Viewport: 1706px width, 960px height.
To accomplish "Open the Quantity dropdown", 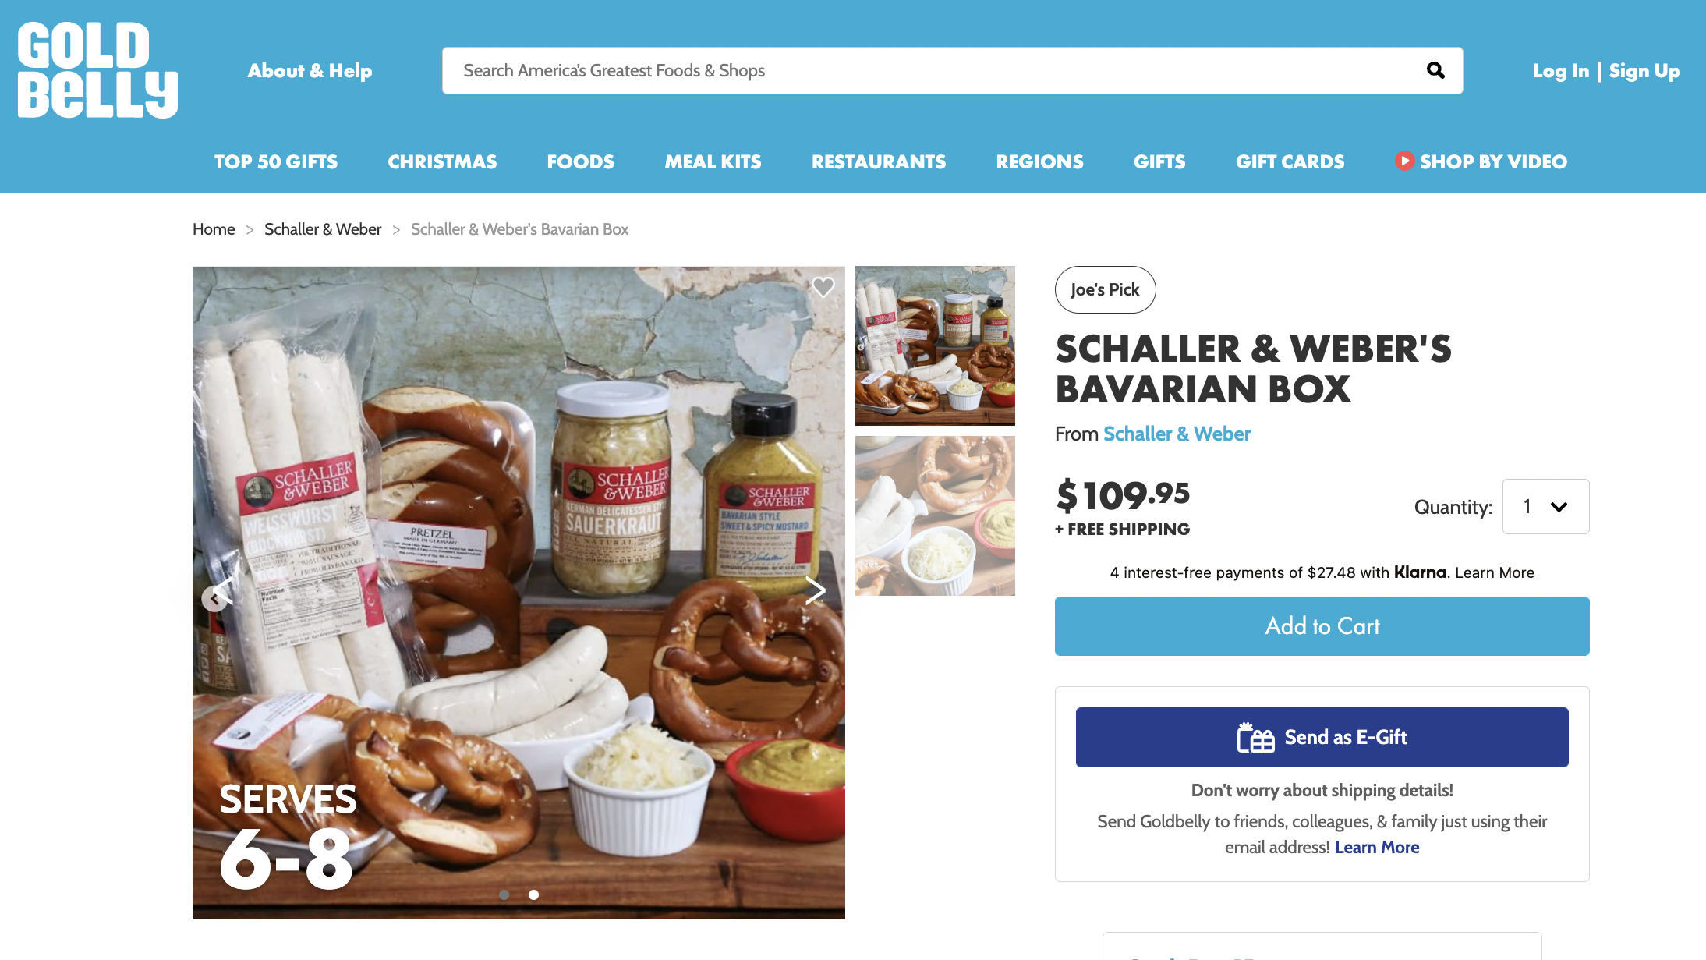I will point(1545,507).
